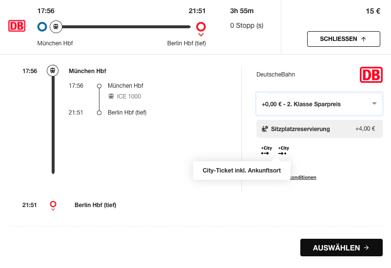Click the ICE 1000 train label
Viewport: 391px width, 268px height.
coord(129,96)
